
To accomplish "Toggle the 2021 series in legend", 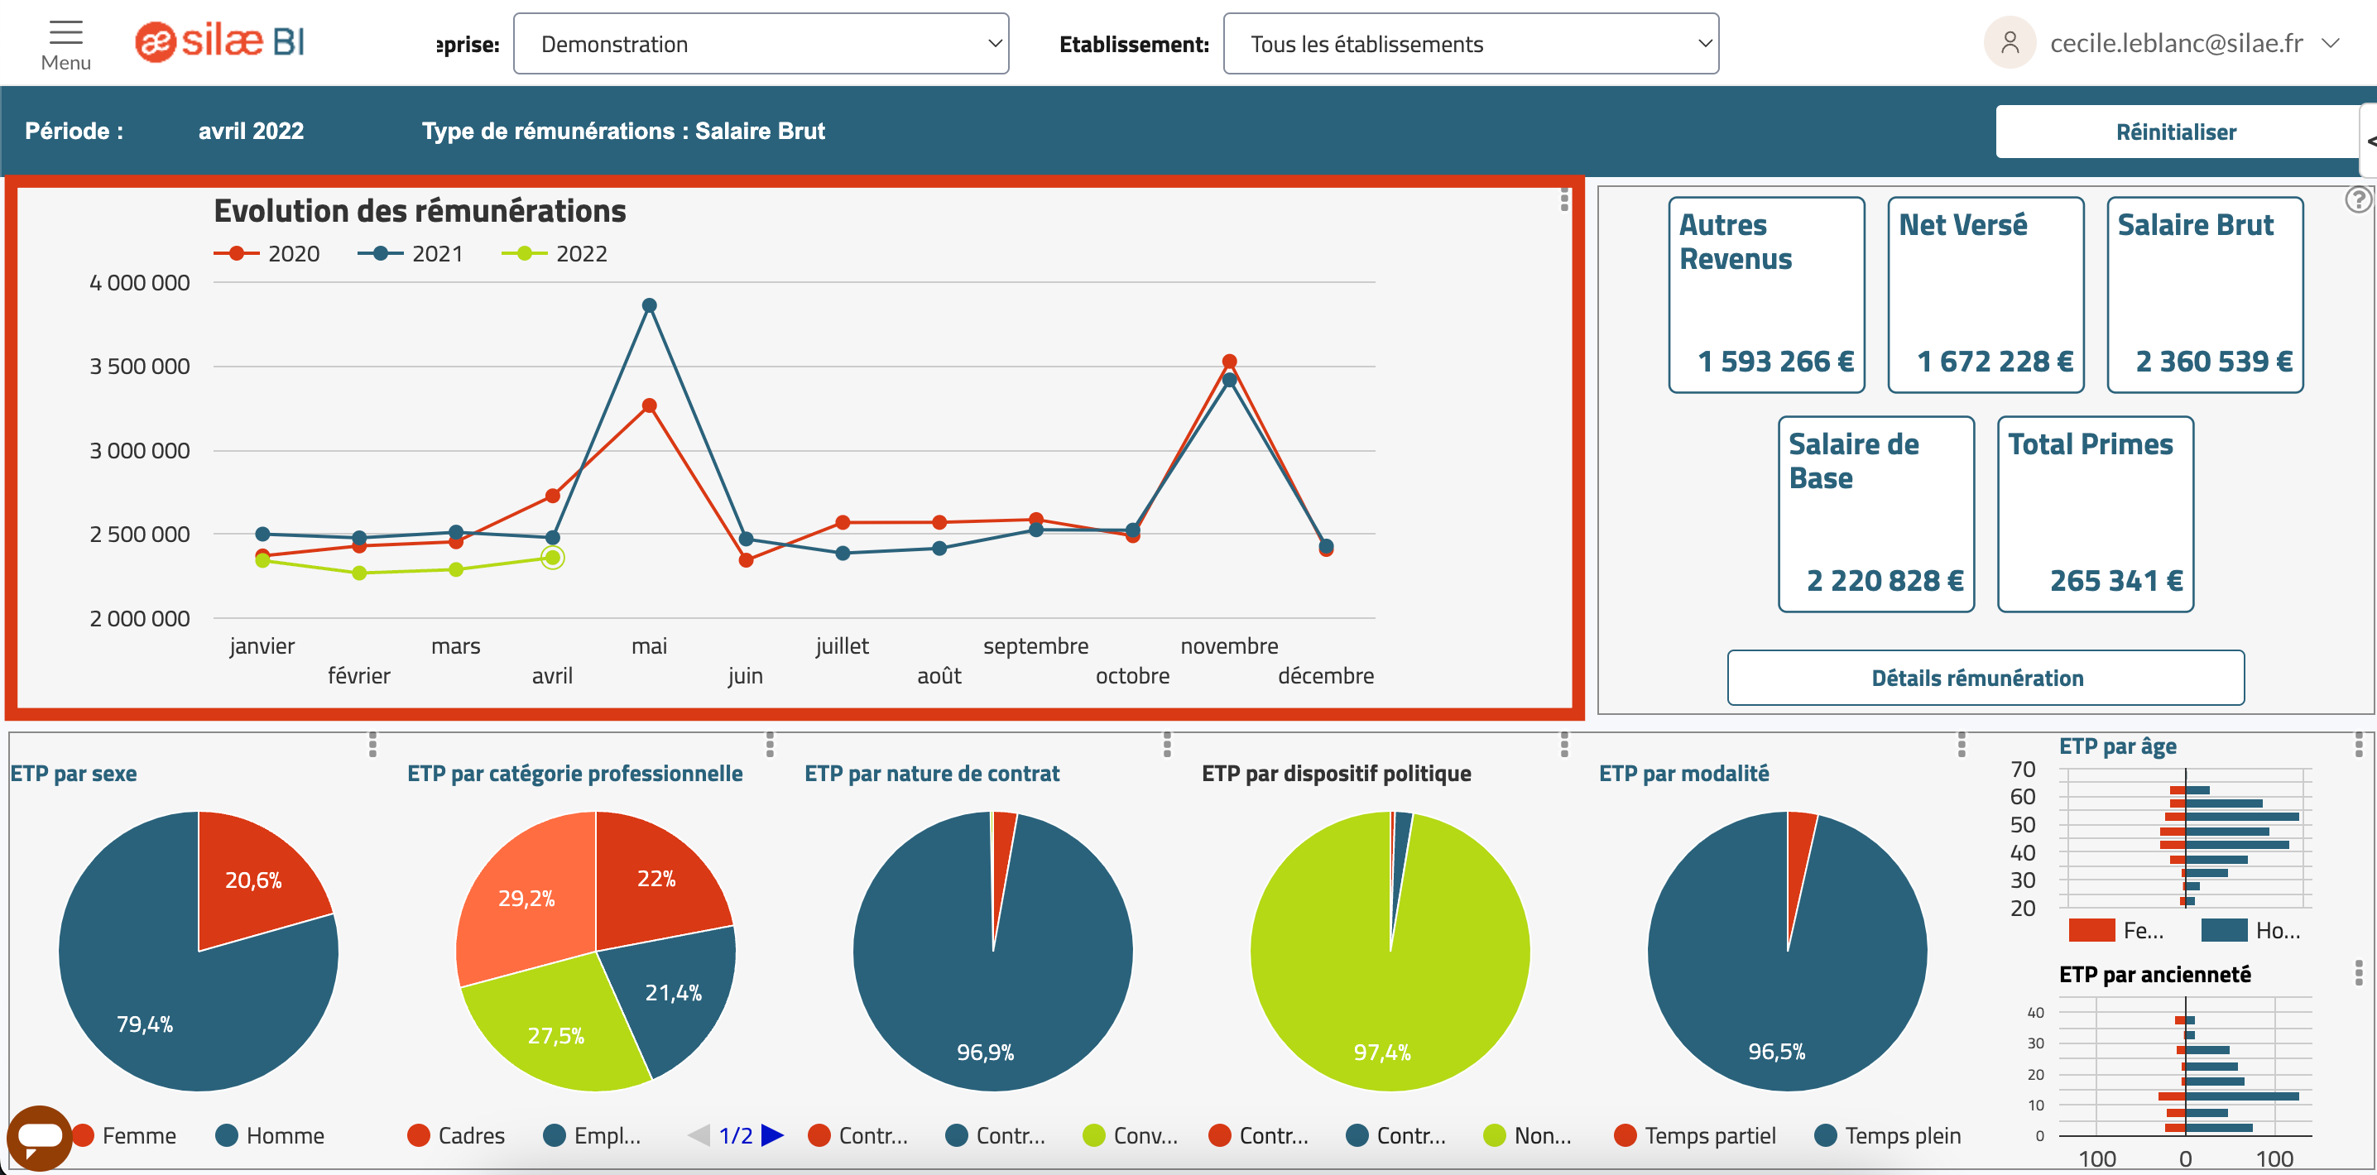I will [x=411, y=254].
